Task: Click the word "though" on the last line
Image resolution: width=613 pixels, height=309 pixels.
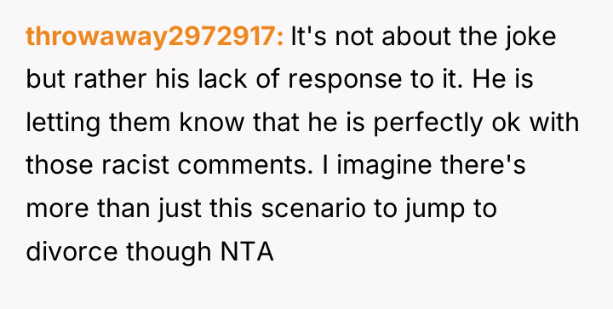Action: pyautogui.click(x=169, y=252)
